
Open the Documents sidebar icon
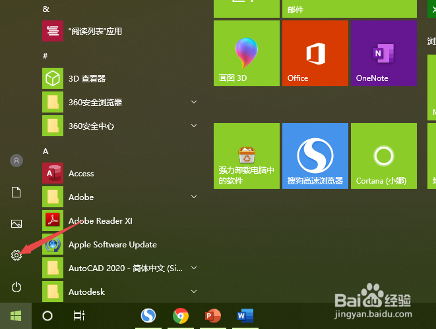pos(16,192)
